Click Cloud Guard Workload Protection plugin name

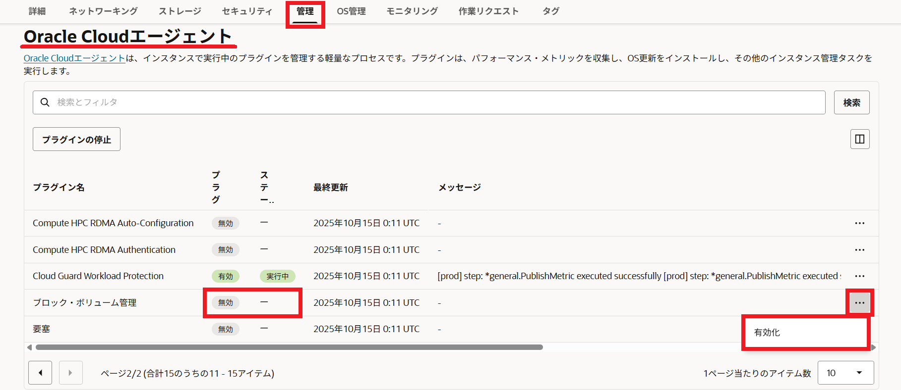(x=98, y=276)
